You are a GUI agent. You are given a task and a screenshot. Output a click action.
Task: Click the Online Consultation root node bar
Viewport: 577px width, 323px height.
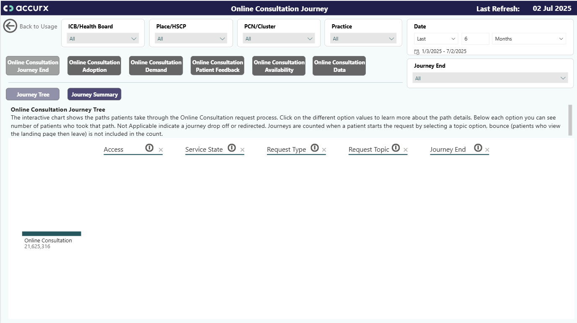(x=52, y=234)
